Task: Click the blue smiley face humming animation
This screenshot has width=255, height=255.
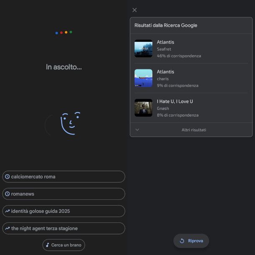Action: 70,123
